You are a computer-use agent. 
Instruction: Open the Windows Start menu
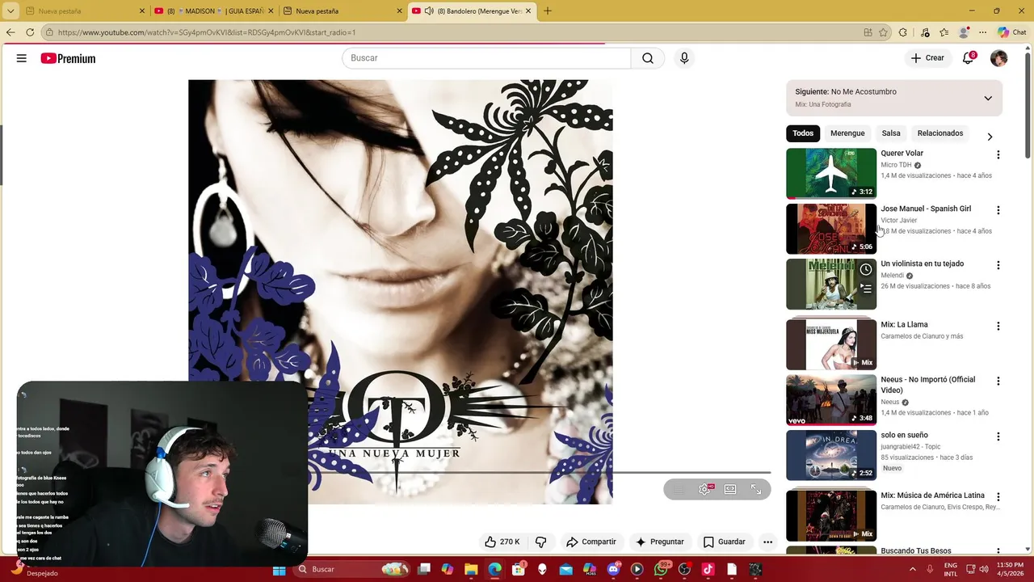(280, 570)
